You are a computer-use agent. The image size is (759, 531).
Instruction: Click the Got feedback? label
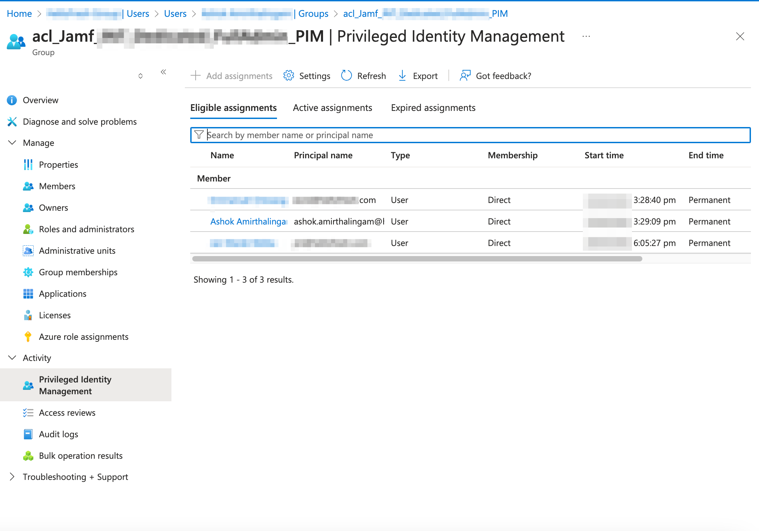[x=504, y=76]
